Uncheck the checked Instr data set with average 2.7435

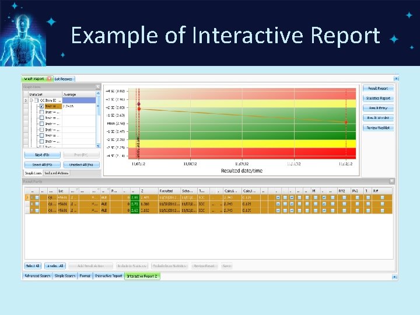coord(41,106)
